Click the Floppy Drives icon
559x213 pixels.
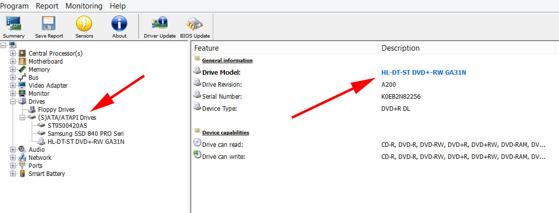tap(32, 109)
